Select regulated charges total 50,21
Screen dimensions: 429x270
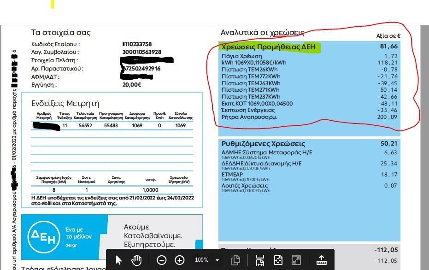click(389, 143)
